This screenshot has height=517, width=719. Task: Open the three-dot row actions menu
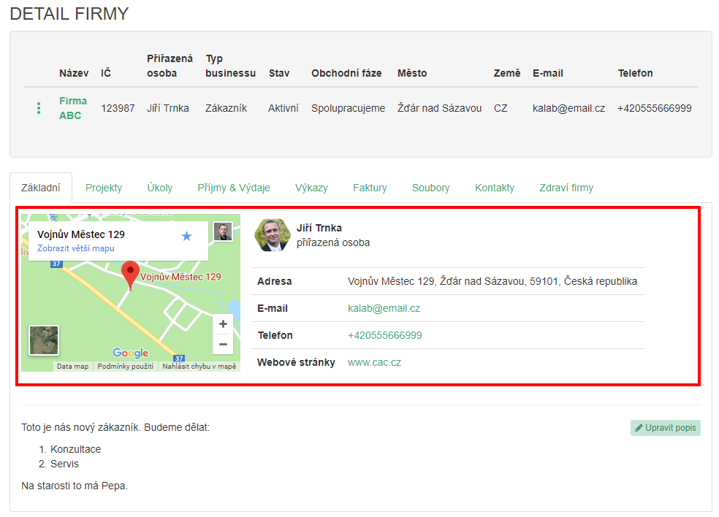(x=39, y=108)
